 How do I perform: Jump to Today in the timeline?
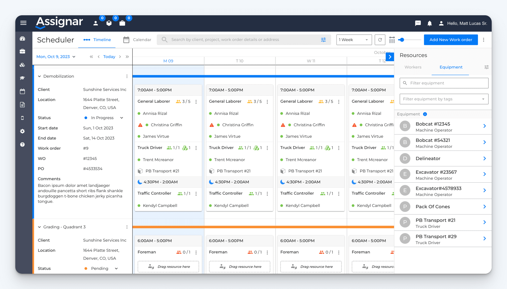pos(109,56)
